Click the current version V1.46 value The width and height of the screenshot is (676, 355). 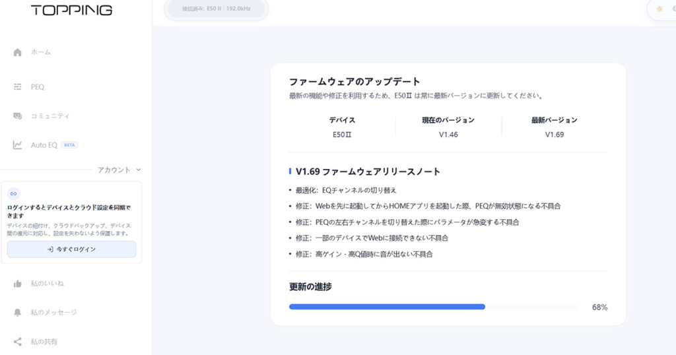point(448,135)
